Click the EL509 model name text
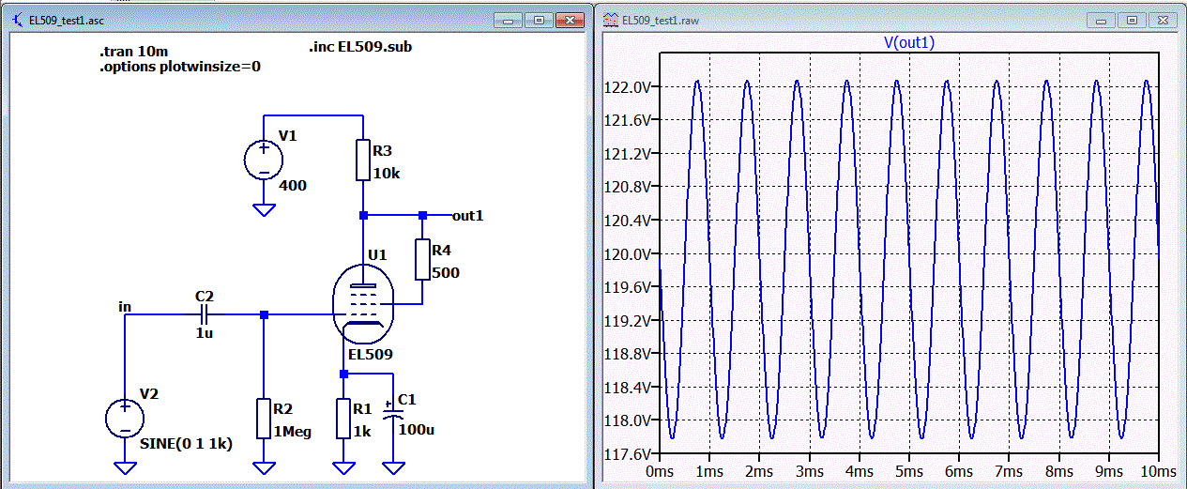This screenshot has width=1187, height=489. 373,355
